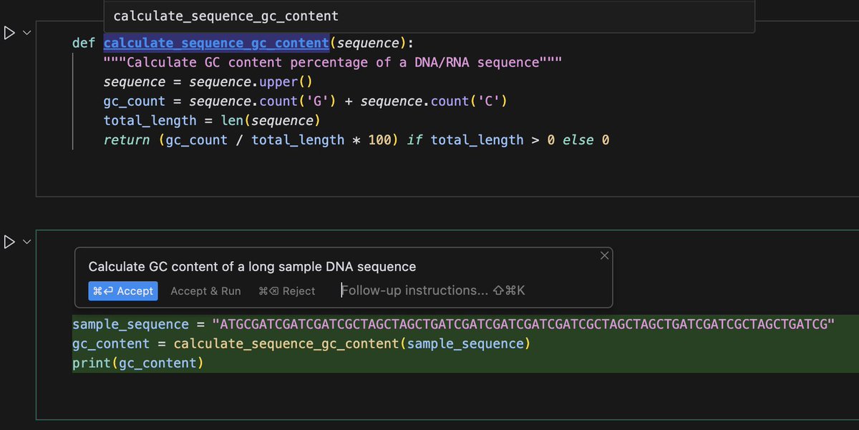Viewport: 859px width, 430px height.
Task: Click the print(gc_content) line
Action: [138, 363]
